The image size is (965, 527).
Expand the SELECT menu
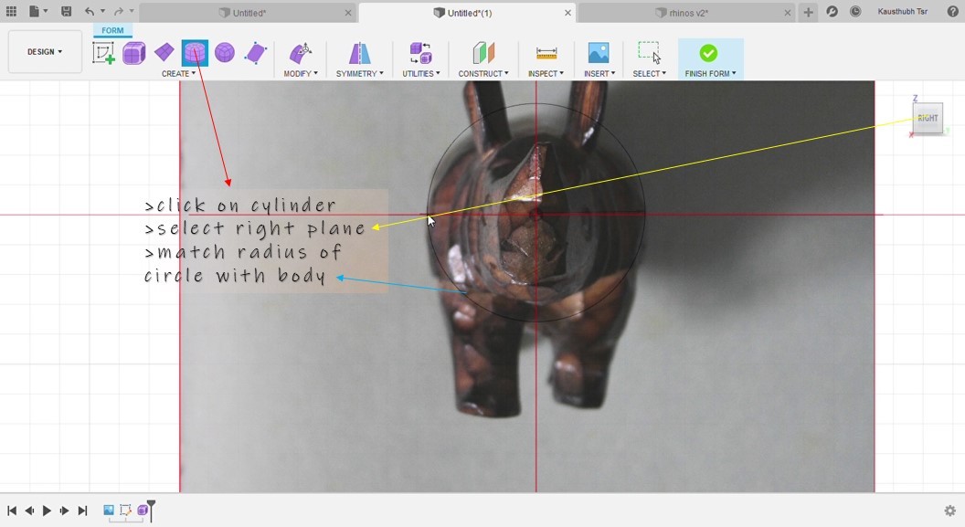point(650,73)
